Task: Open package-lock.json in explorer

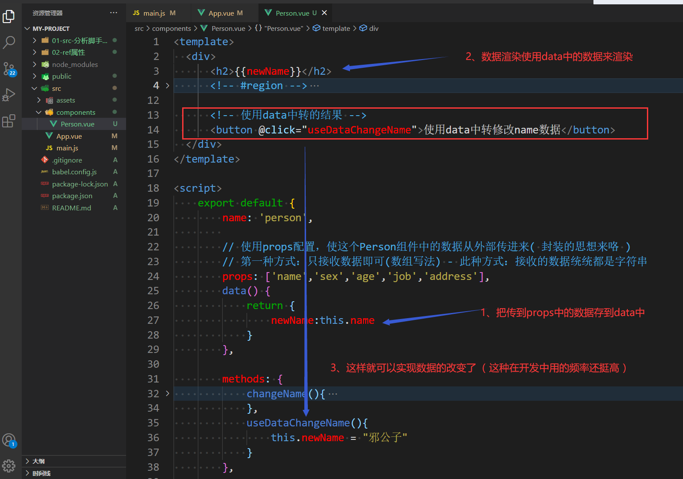Action: click(74, 184)
